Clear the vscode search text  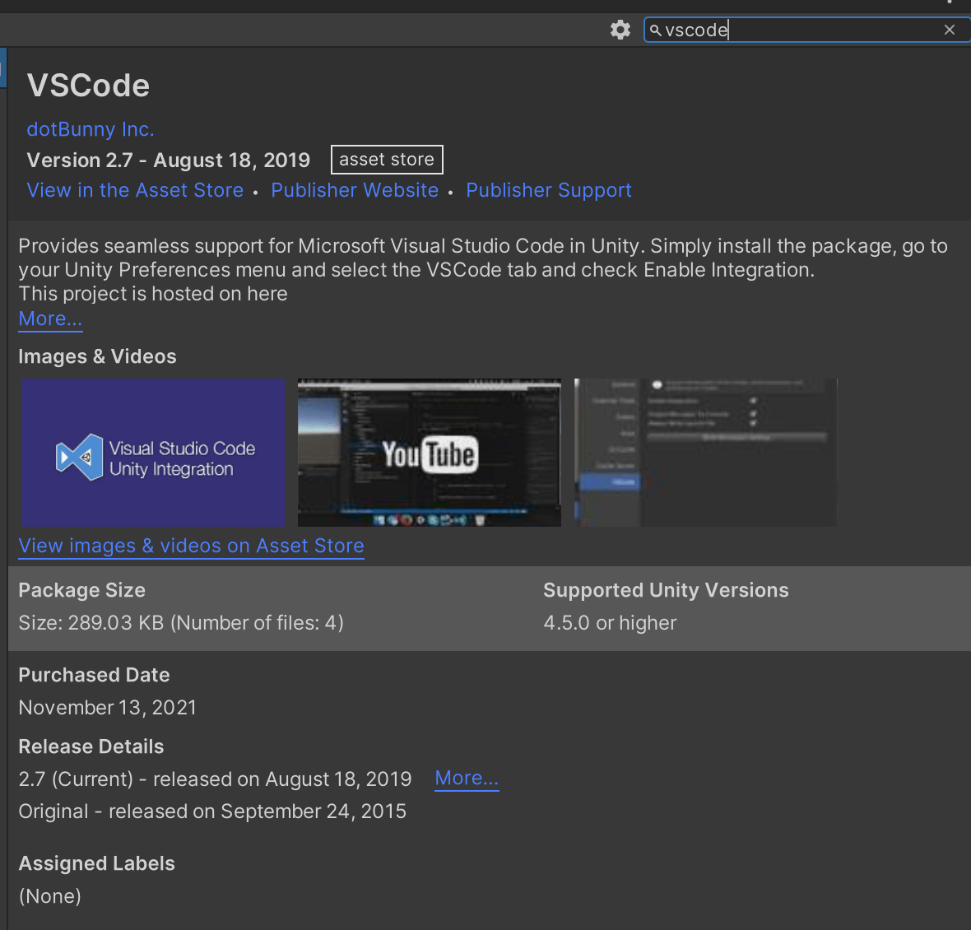(x=949, y=30)
